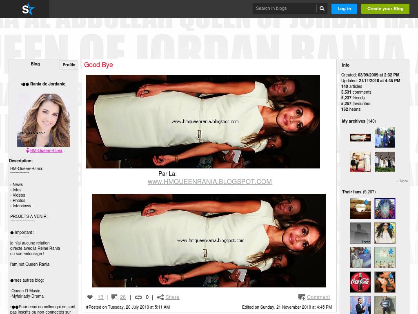
Task: Click the Share link
Action: [172, 297]
